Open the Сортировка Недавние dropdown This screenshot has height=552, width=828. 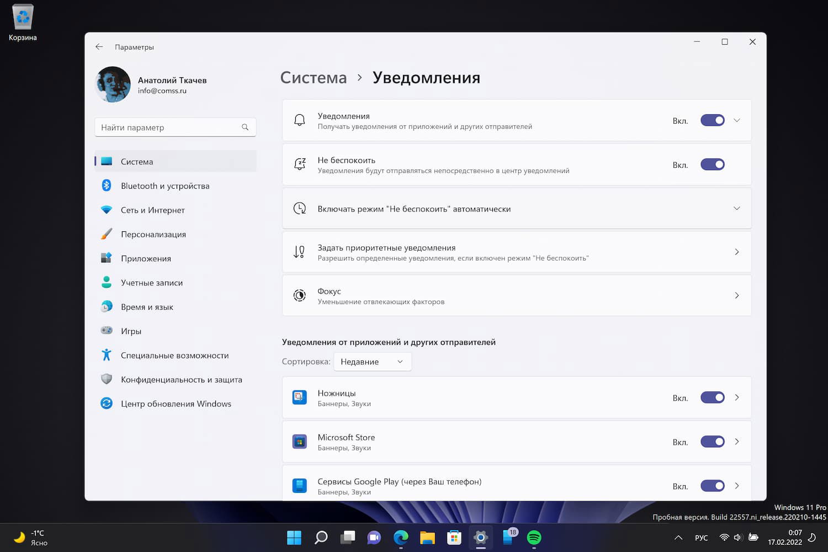373,362
